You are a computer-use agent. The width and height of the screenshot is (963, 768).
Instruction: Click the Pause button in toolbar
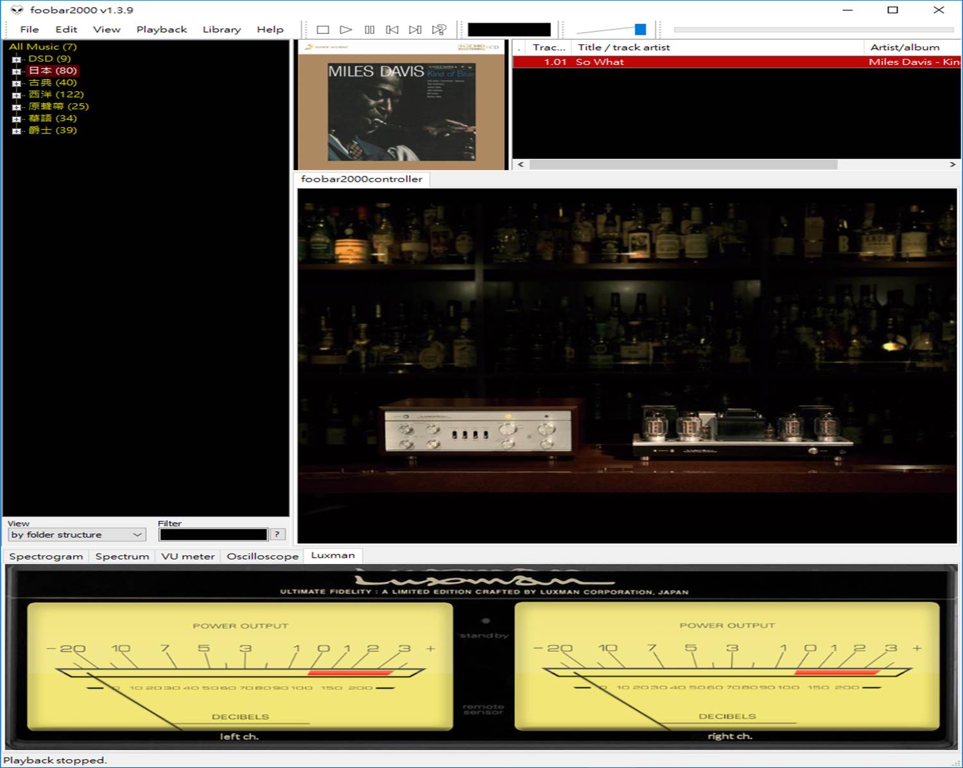coord(369,30)
